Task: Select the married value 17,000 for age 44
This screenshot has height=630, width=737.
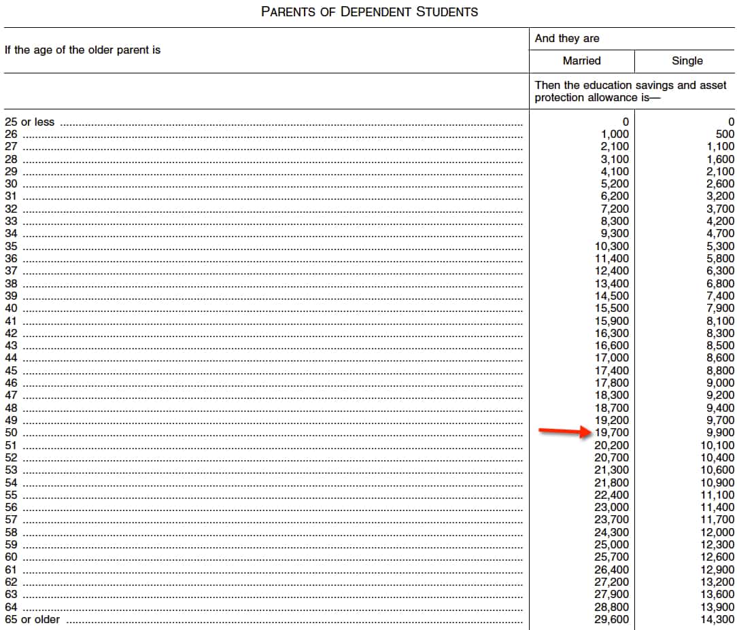Action: click(x=611, y=358)
